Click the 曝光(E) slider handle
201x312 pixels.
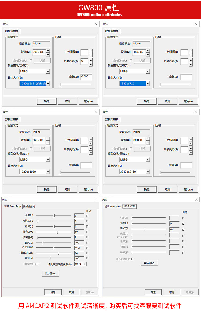[x=145, y=229]
